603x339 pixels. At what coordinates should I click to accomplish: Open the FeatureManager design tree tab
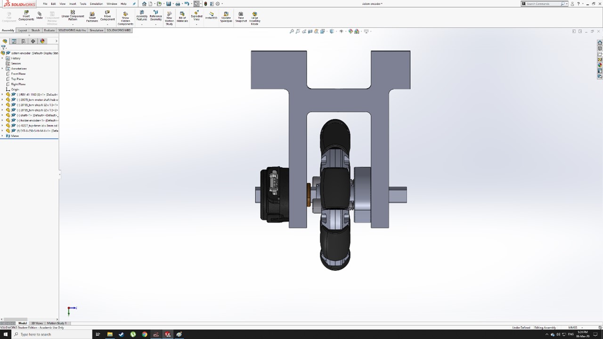(x=5, y=41)
